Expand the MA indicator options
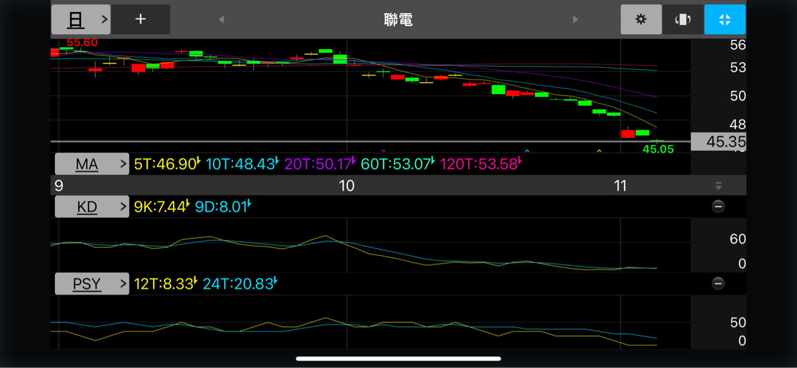This screenshot has width=797, height=368. (x=92, y=164)
